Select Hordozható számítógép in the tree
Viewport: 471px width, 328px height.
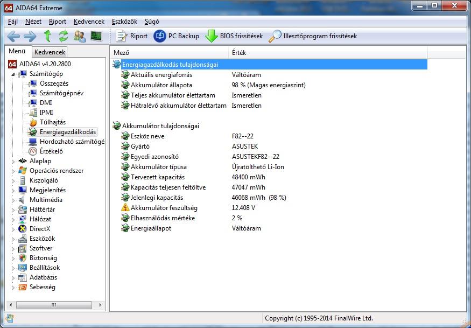[x=72, y=142]
